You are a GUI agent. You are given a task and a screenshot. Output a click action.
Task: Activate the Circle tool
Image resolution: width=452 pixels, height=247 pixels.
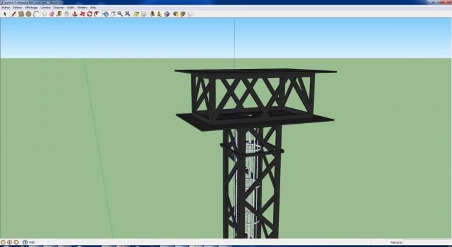pos(28,14)
